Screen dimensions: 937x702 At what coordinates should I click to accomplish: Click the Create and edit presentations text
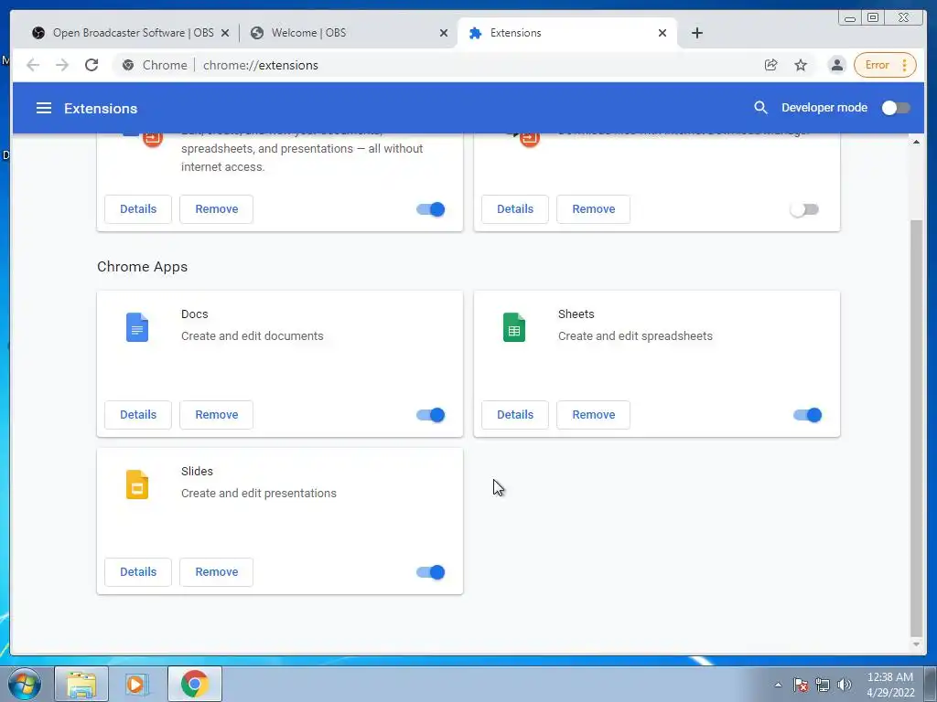coord(259,493)
